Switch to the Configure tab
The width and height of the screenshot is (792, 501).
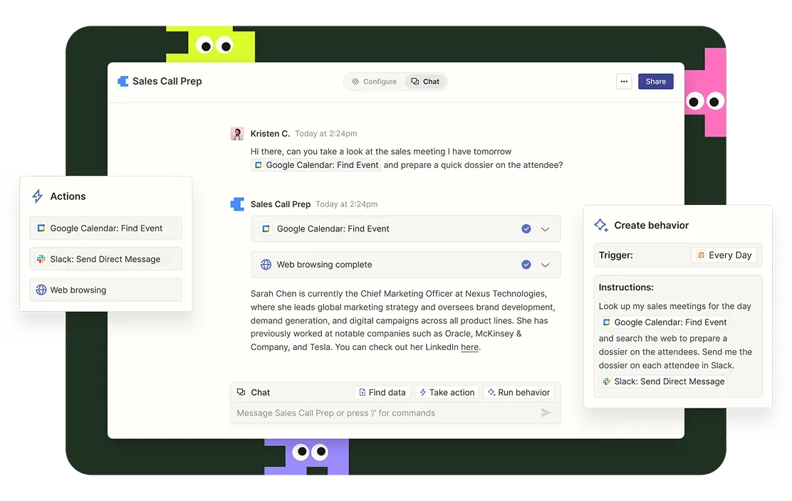coord(374,82)
